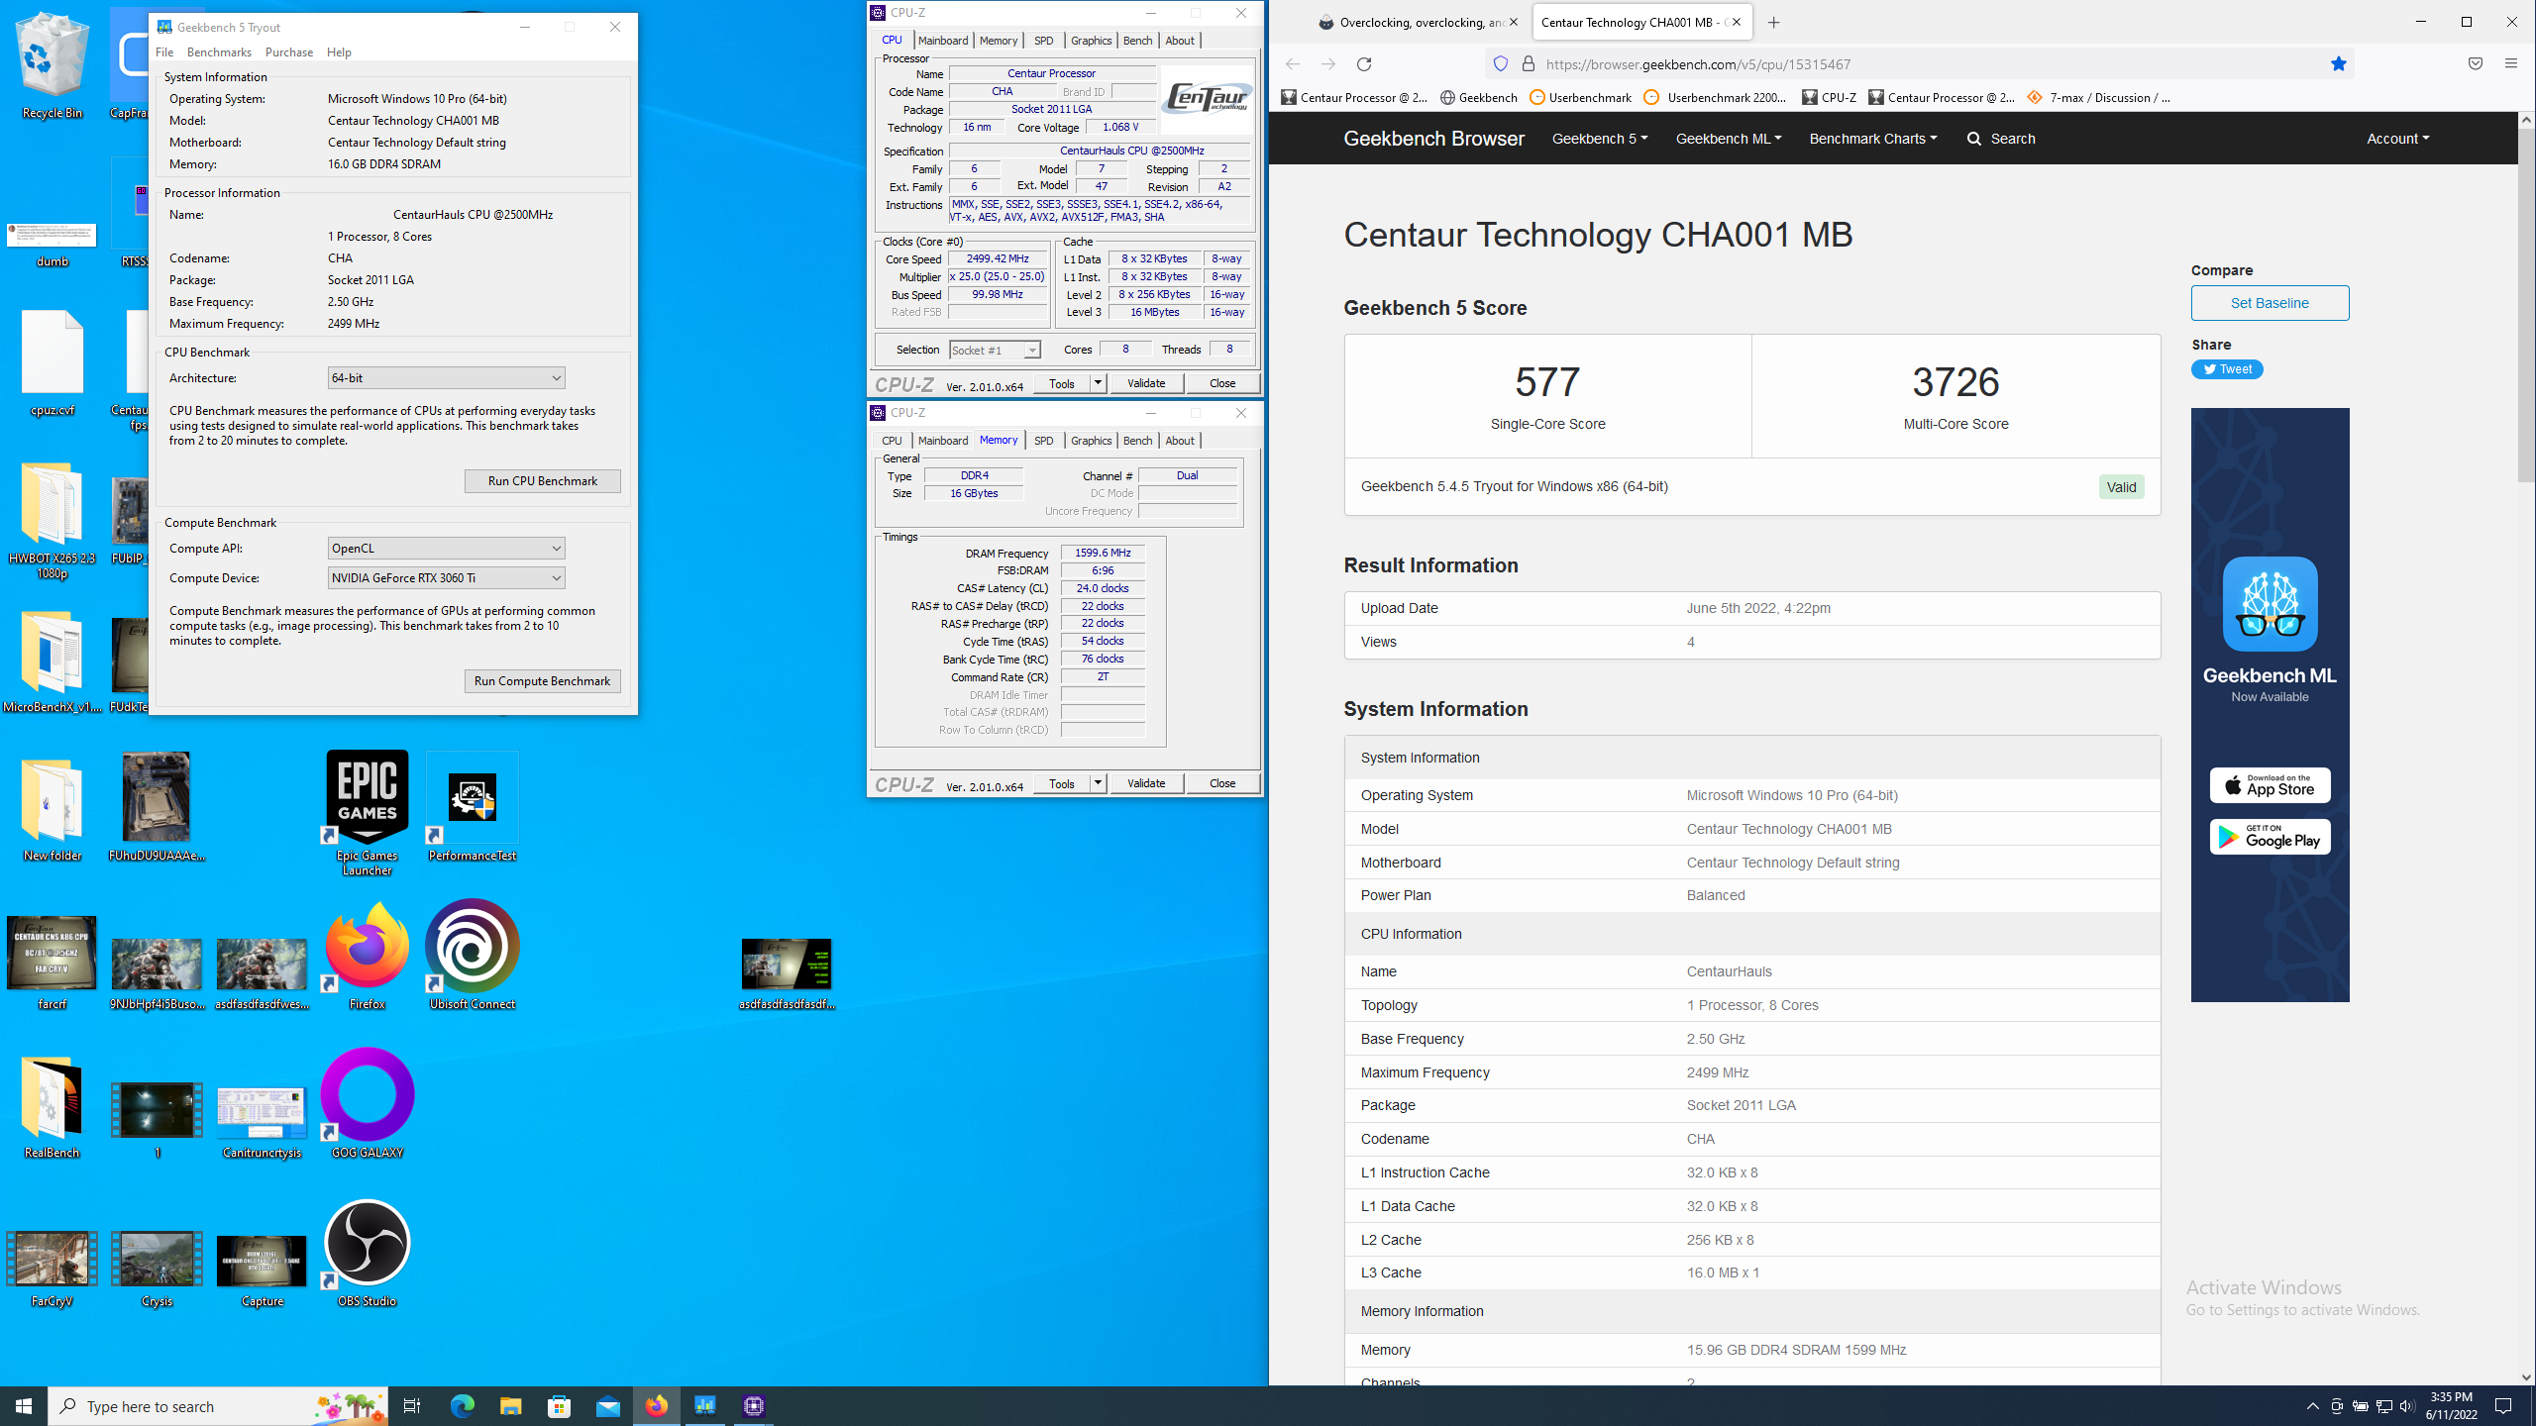This screenshot has width=2536, height=1426.
Task: Show hidden system tray icons
Action: point(2312,1405)
